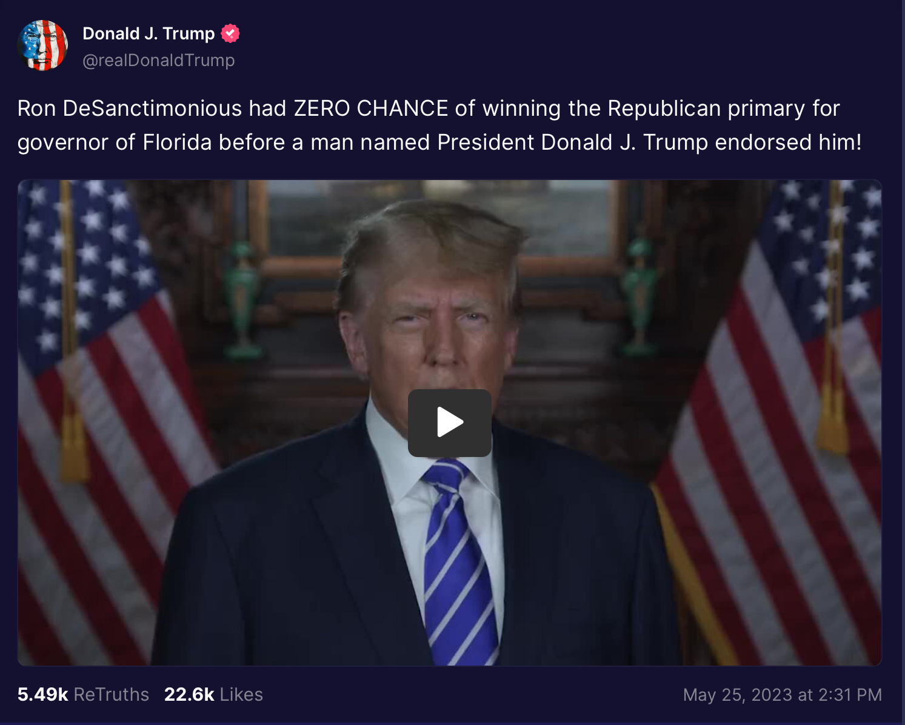905x725 pixels.
Task: Open the flag-painted profile avatar
Action: point(42,45)
